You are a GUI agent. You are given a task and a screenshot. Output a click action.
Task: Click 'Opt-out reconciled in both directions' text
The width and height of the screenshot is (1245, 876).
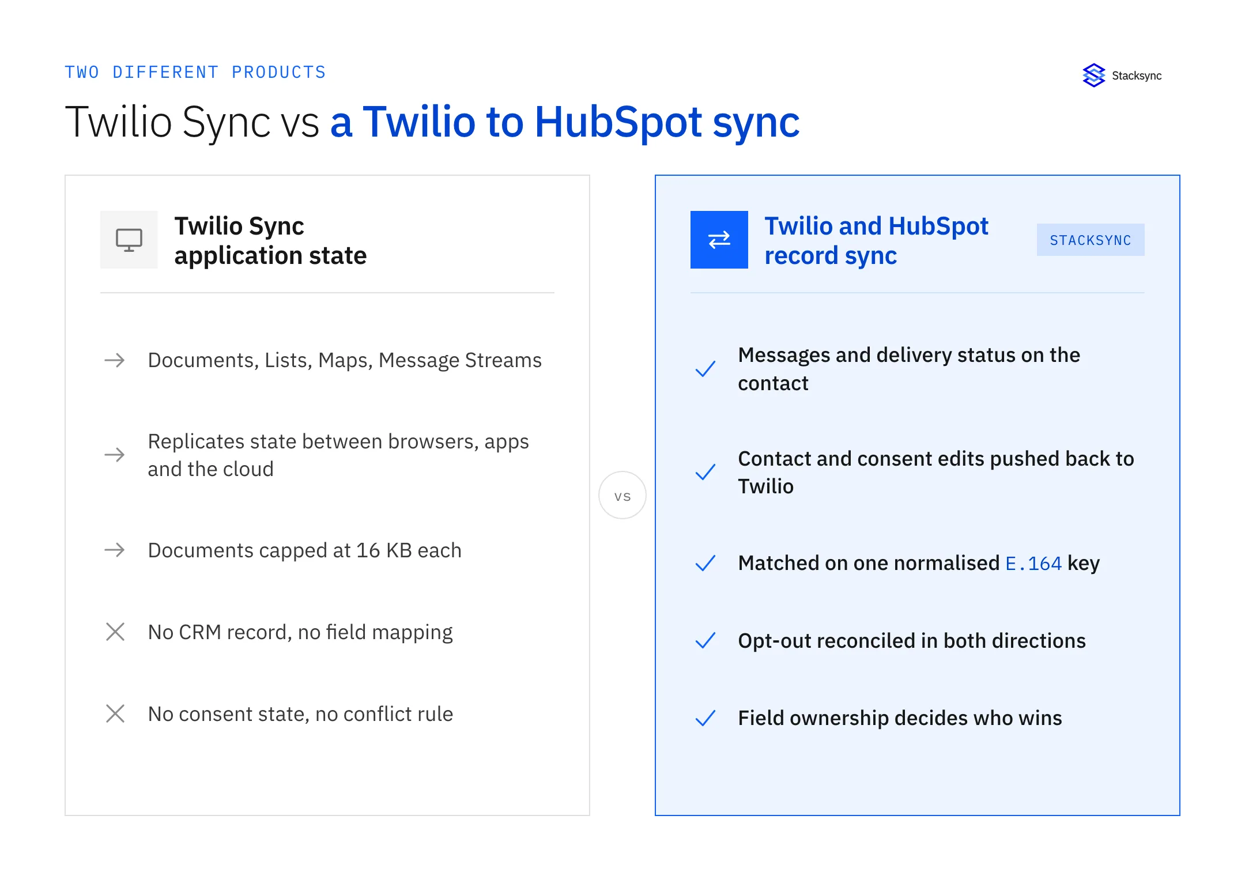click(912, 641)
